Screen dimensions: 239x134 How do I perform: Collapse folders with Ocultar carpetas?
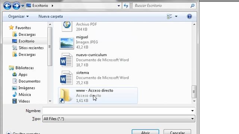click(23, 133)
